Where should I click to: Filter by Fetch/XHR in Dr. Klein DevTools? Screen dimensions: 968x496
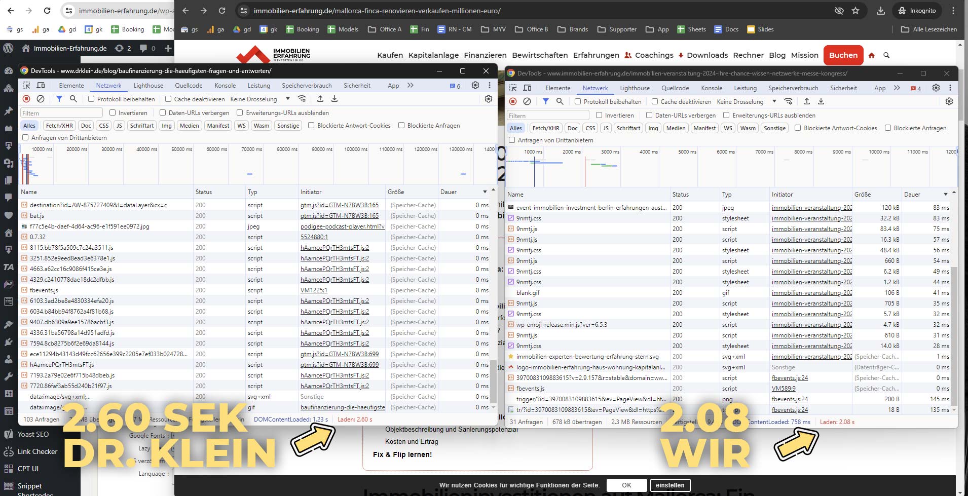[59, 125]
